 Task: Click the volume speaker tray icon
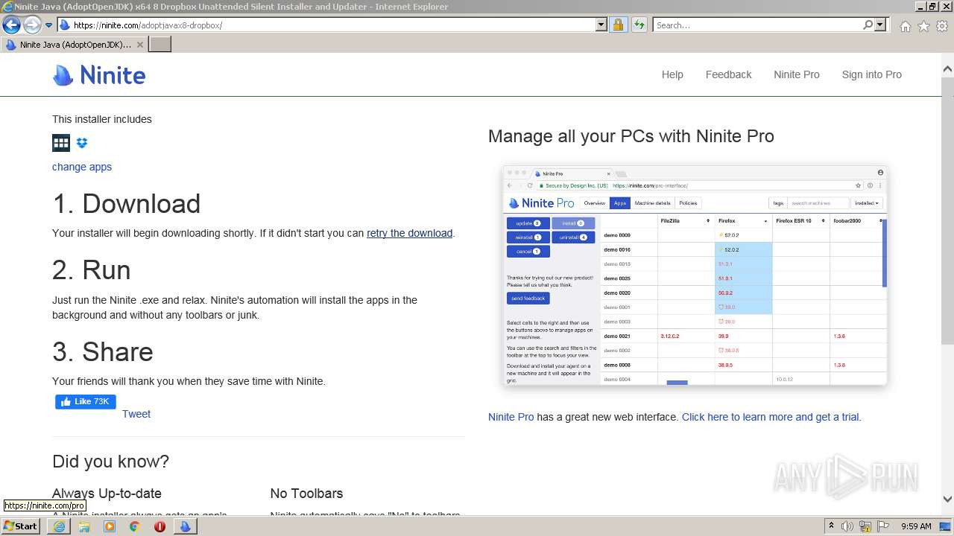click(847, 526)
